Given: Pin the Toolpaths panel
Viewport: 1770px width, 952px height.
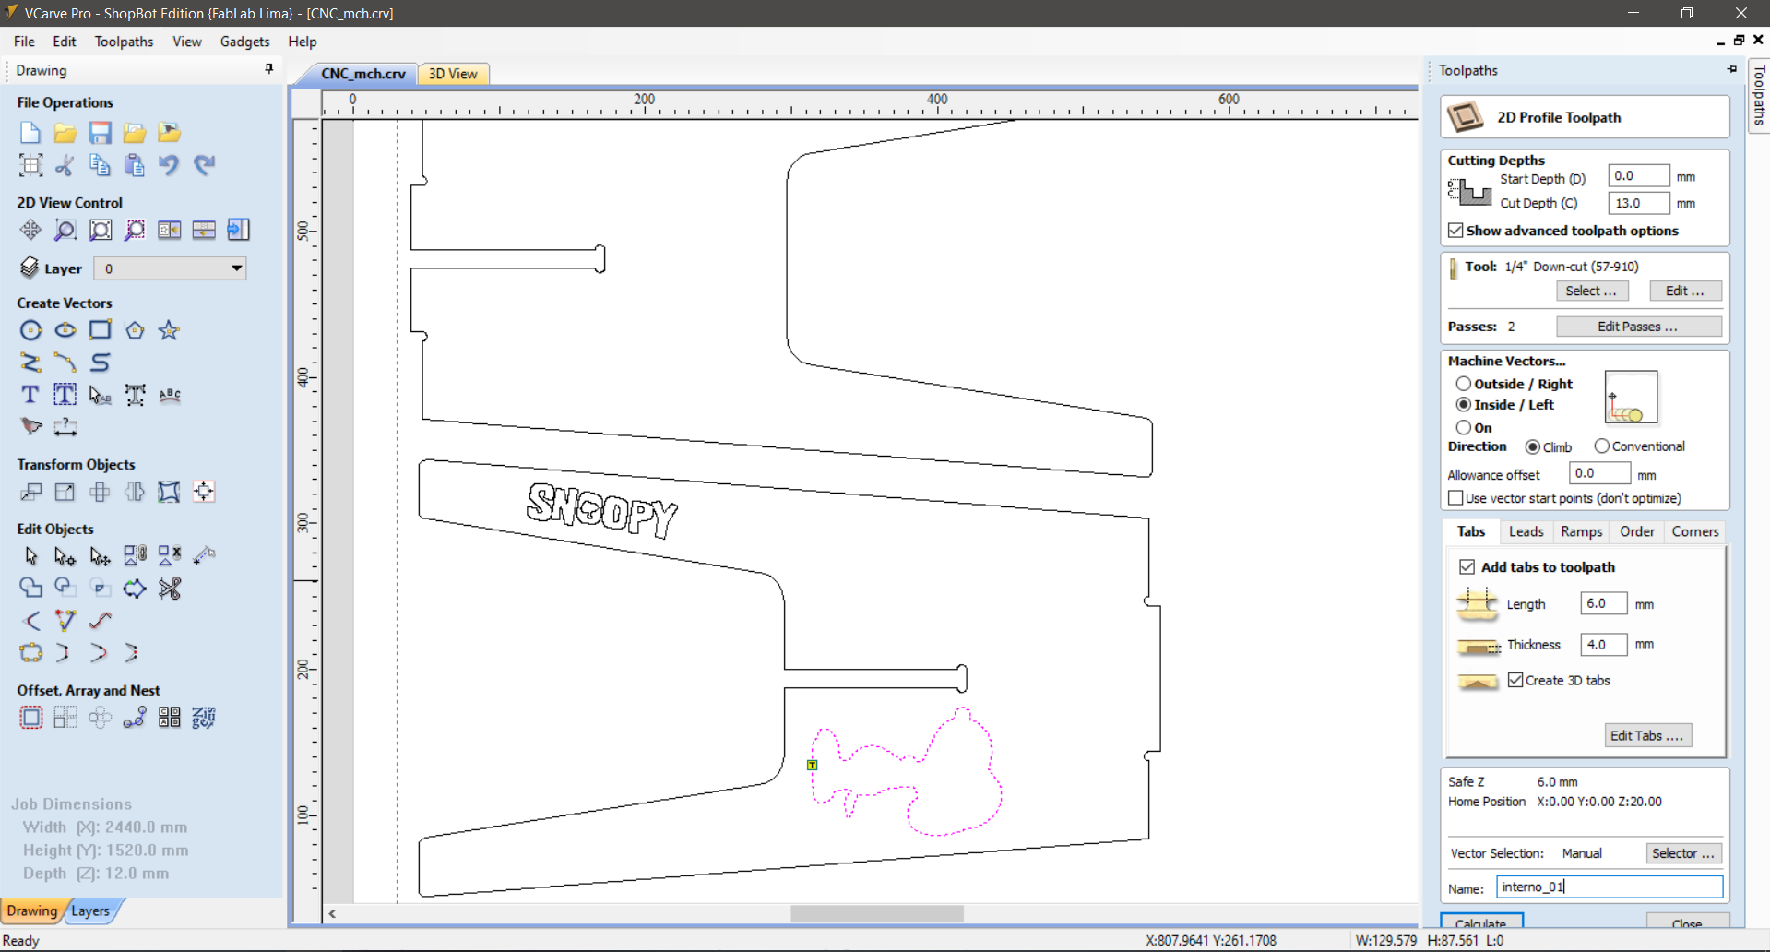Looking at the screenshot, I should (x=1731, y=69).
